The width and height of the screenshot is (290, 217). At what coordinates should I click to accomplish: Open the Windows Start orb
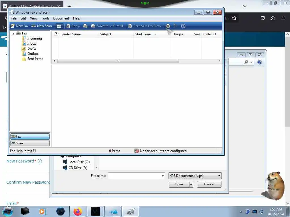point(8,211)
